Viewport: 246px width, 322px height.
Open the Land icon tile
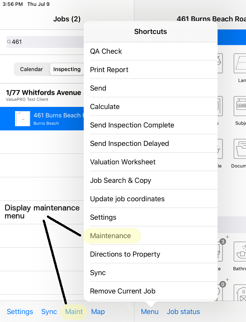pyautogui.click(x=240, y=63)
